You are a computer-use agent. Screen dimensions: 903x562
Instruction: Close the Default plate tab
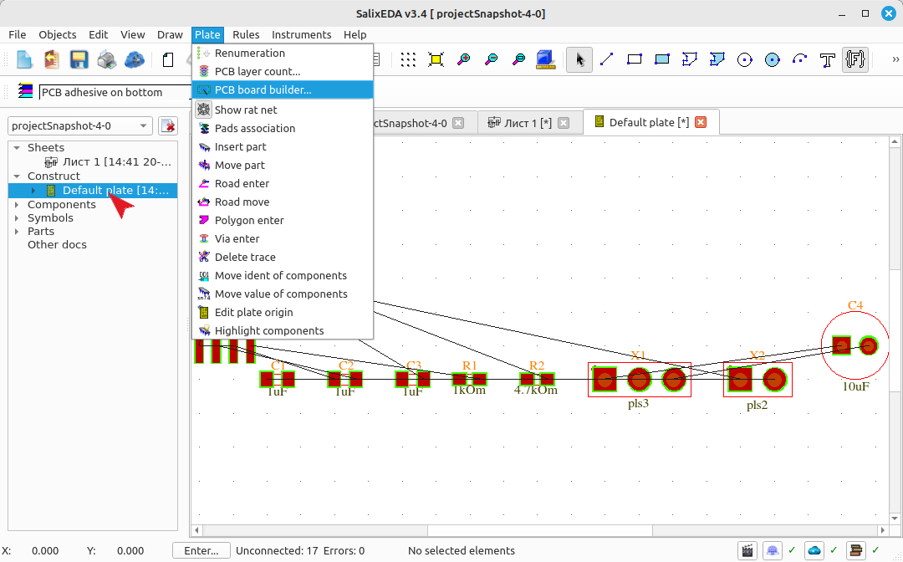(701, 122)
